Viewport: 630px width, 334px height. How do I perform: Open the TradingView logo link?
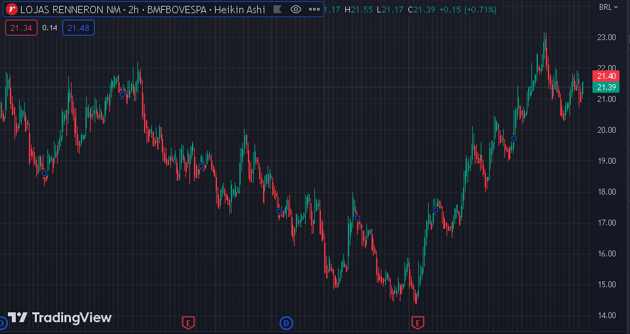coord(59,318)
